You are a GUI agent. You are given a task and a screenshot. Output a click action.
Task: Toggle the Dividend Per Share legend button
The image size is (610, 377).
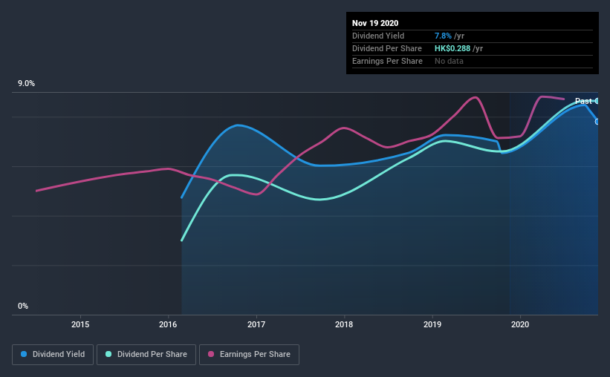pos(146,355)
